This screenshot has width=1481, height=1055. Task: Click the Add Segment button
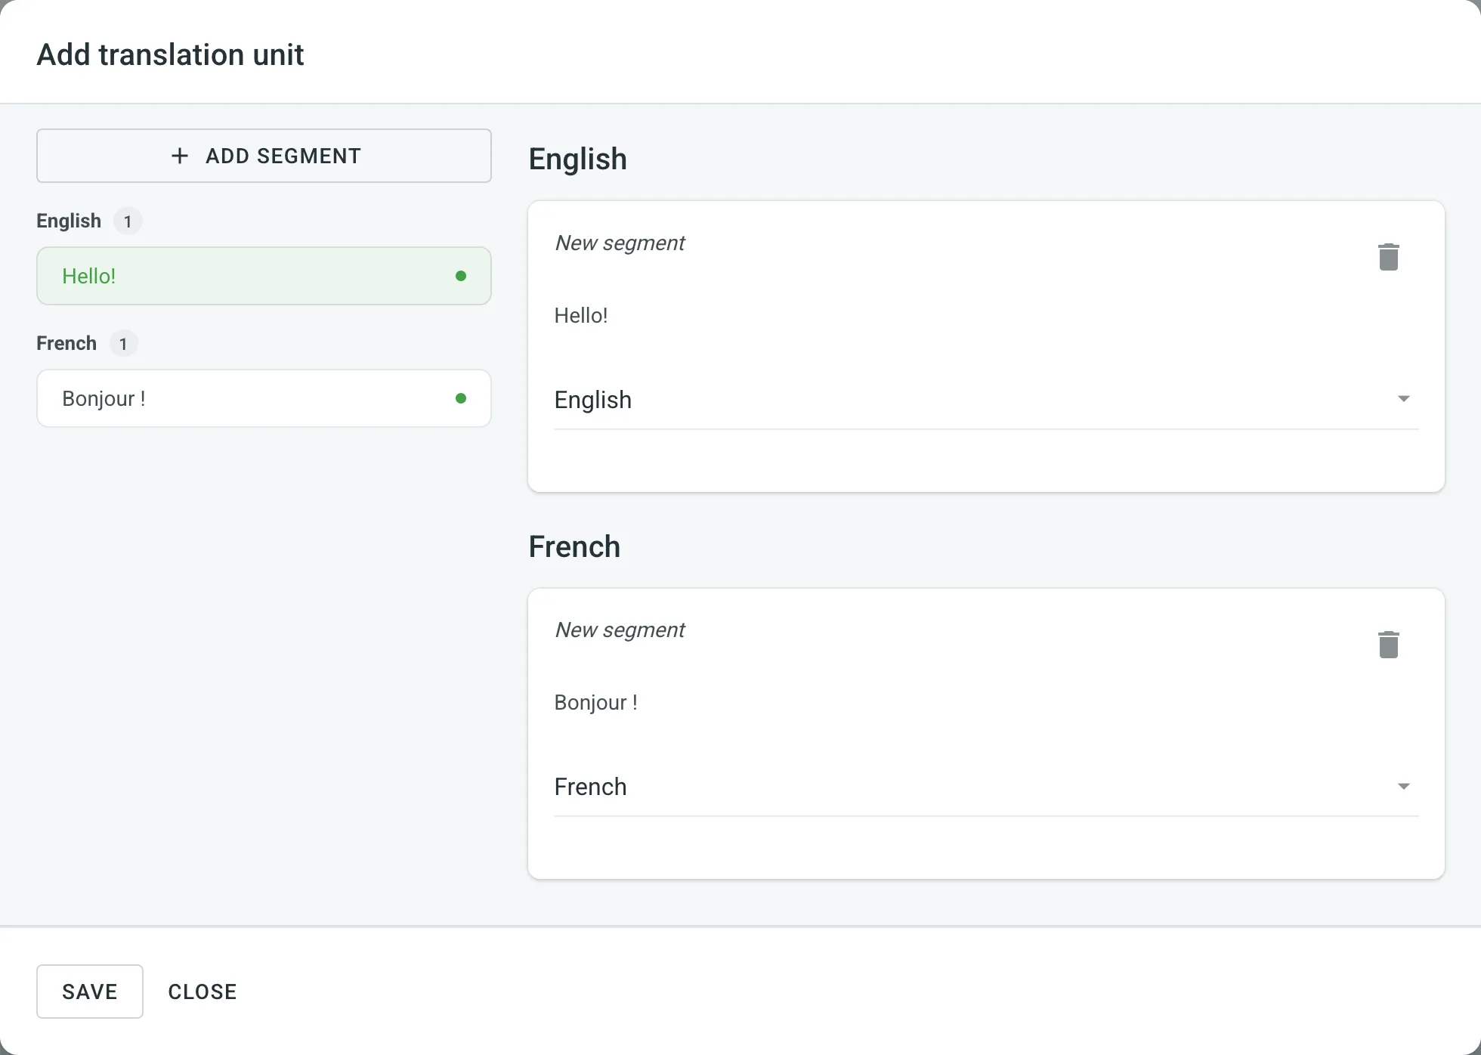point(264,156)
